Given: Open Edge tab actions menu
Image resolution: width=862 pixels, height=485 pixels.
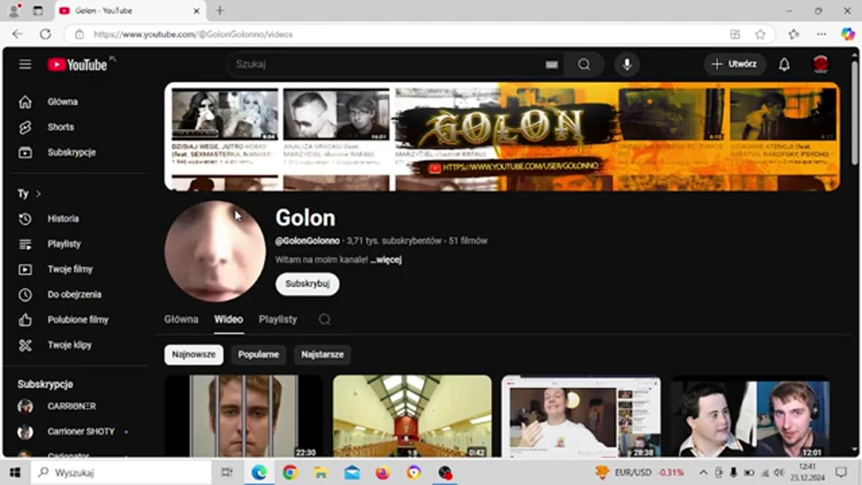Looking at the screenshot, I should 38,11.
